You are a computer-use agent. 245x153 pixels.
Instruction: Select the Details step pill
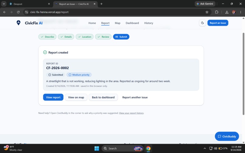pyautogui.click(x=66, y=37)
